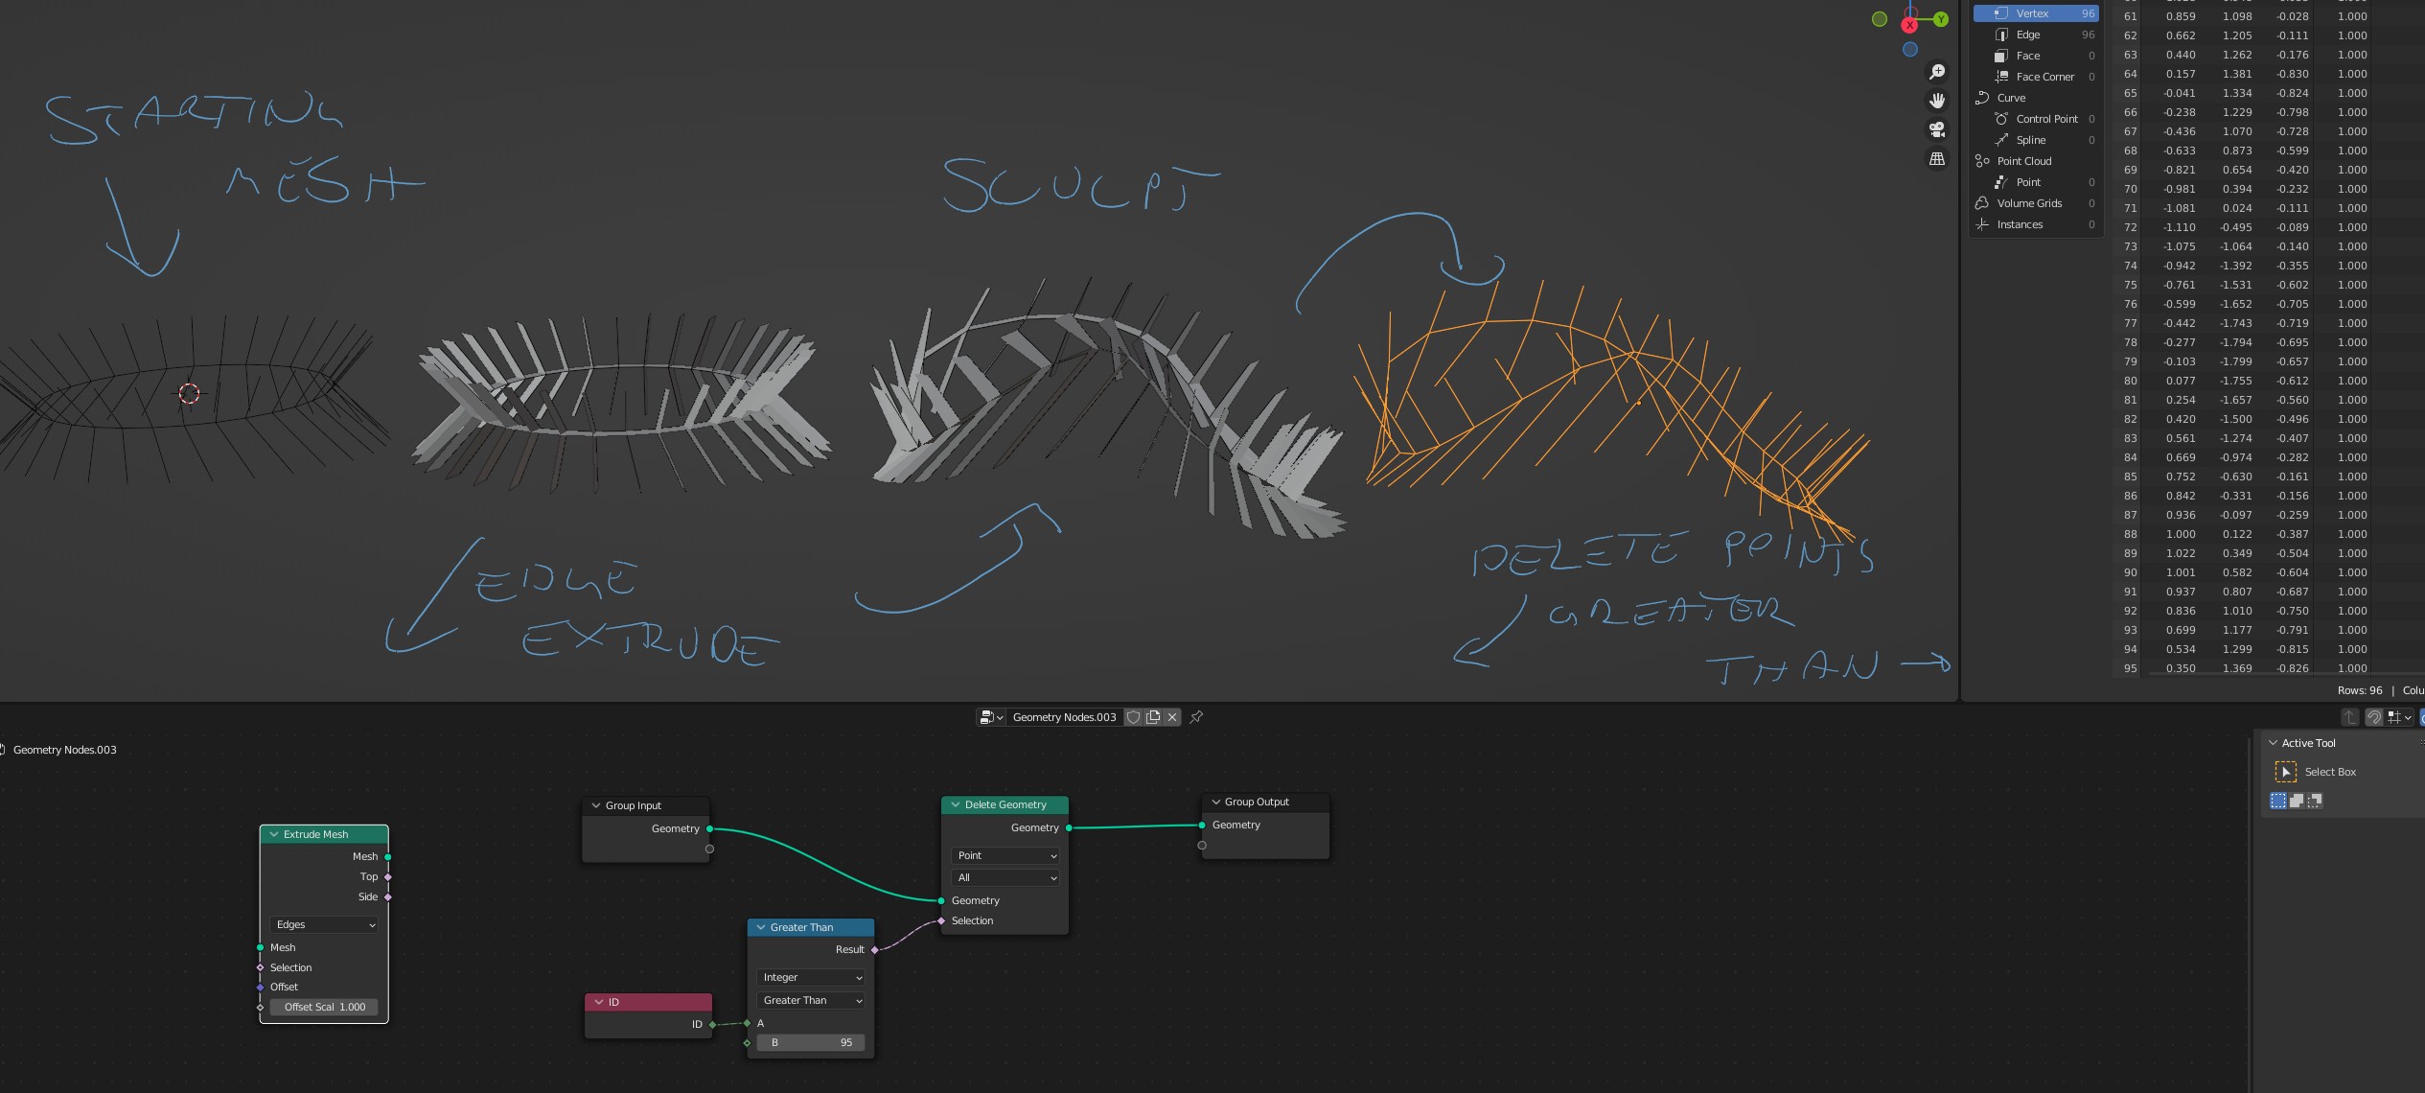Toggle node snapping magnet icon

2374,717
